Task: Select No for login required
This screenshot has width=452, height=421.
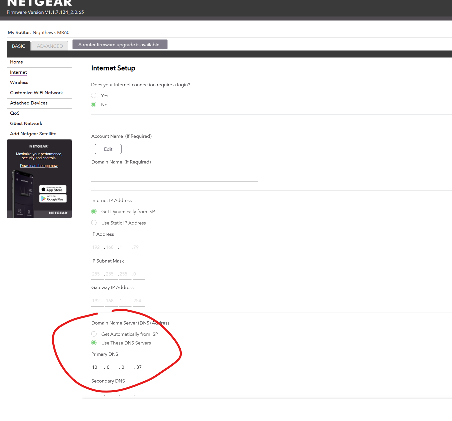Action: (x=94, y=104)
